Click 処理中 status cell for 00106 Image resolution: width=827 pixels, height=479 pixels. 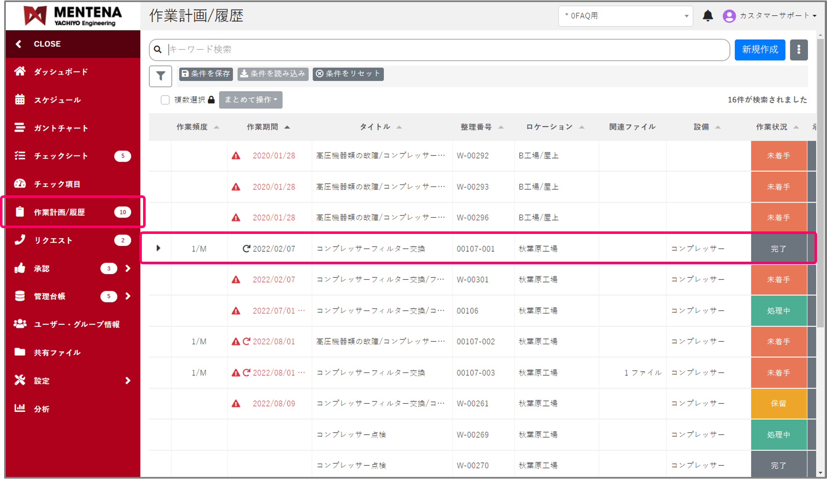click(778, 311)
